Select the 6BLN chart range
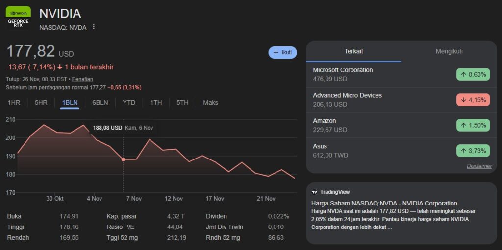This screenshot has height=250, width=502. pos(100,103)
